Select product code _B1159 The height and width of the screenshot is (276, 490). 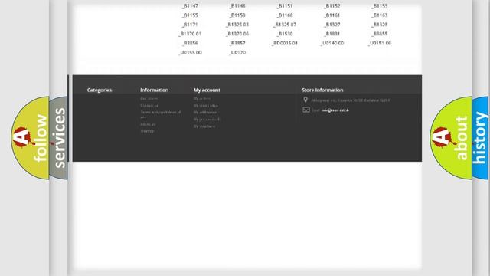pyautogui.click(x=237, y=15)
